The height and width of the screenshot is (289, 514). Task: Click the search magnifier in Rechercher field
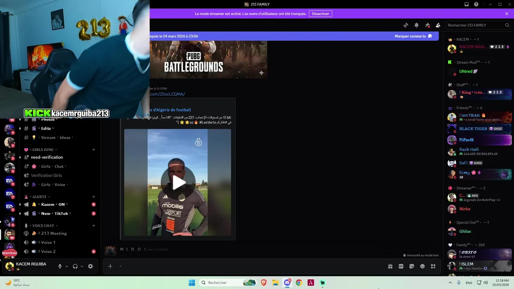click(507, 25)
